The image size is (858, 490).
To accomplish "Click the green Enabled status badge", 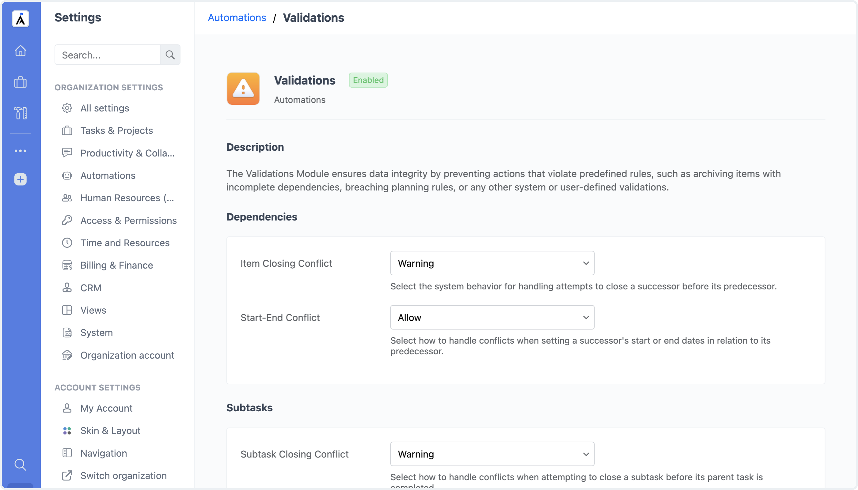I will coord(368,80).
